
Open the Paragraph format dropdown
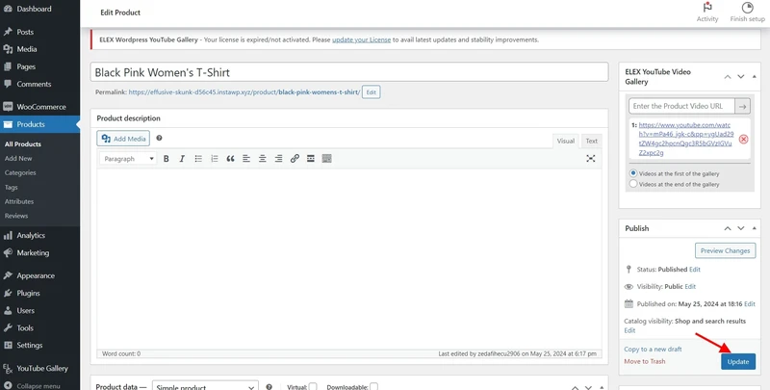tap(128, 159)
